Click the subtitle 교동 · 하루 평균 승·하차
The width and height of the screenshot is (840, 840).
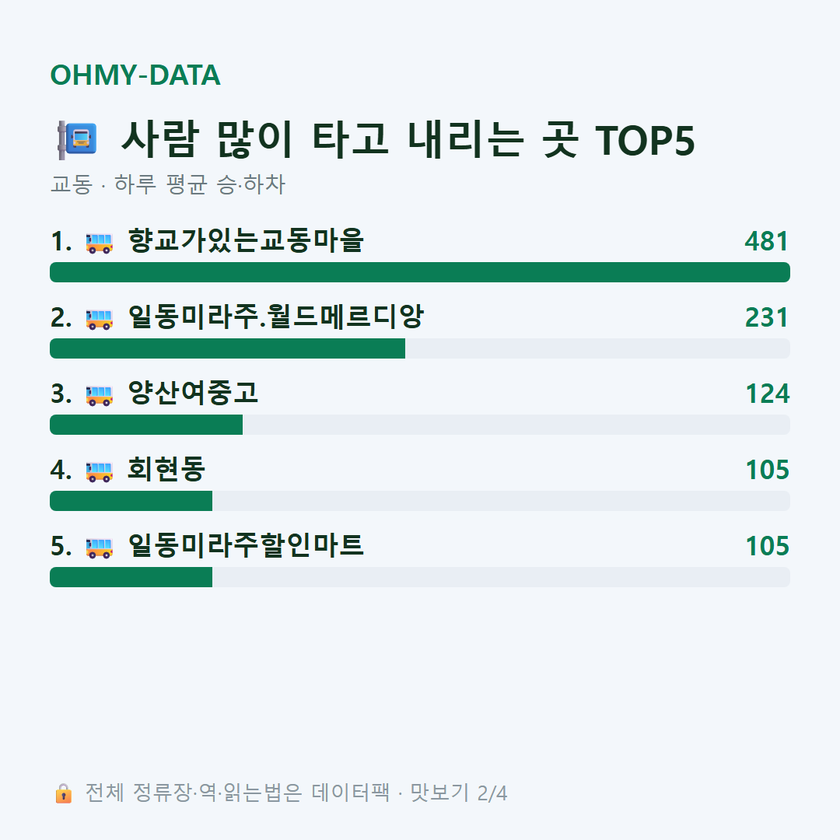[168, 184]
